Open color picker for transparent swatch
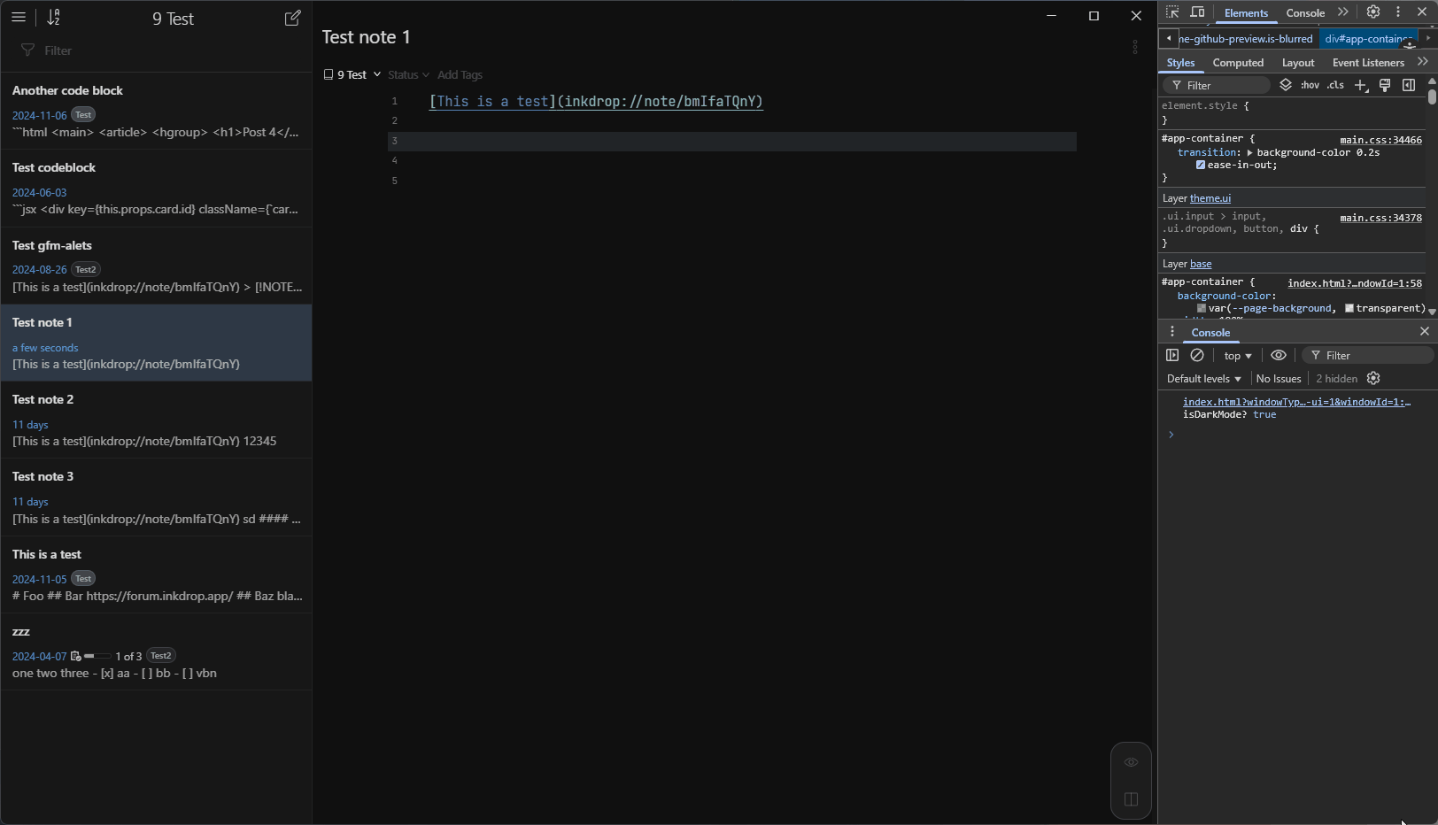 click(x=1349, y=308)
